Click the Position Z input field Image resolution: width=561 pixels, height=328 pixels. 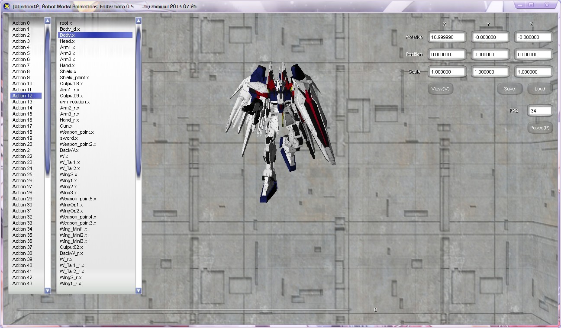point(534,55)
